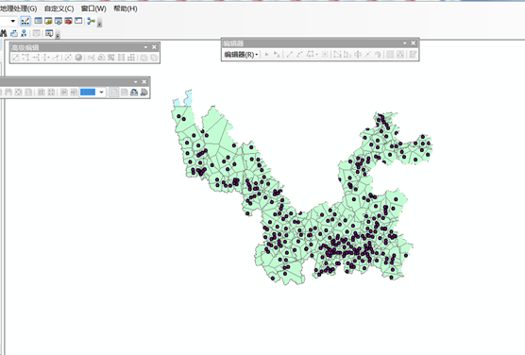Select the Copy Features tool

point(16,58)
